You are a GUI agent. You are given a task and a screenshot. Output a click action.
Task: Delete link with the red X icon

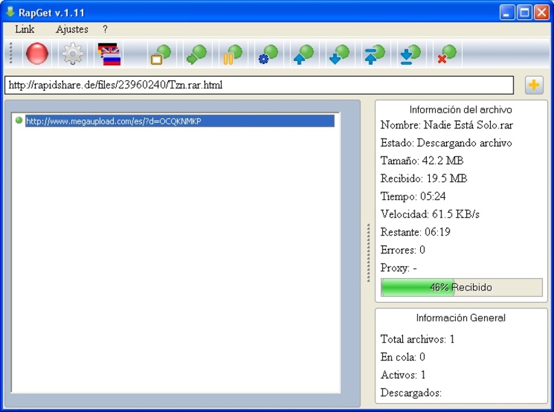pos(447,54)
